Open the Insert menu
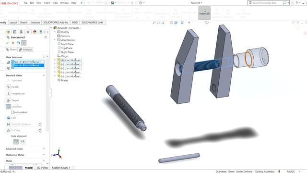Viewport: 307px width, 173px height. [x=47, y=3]
